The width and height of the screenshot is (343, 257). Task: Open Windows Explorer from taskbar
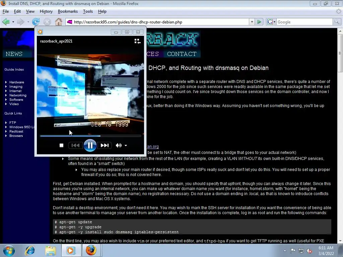tap(51, 250)
